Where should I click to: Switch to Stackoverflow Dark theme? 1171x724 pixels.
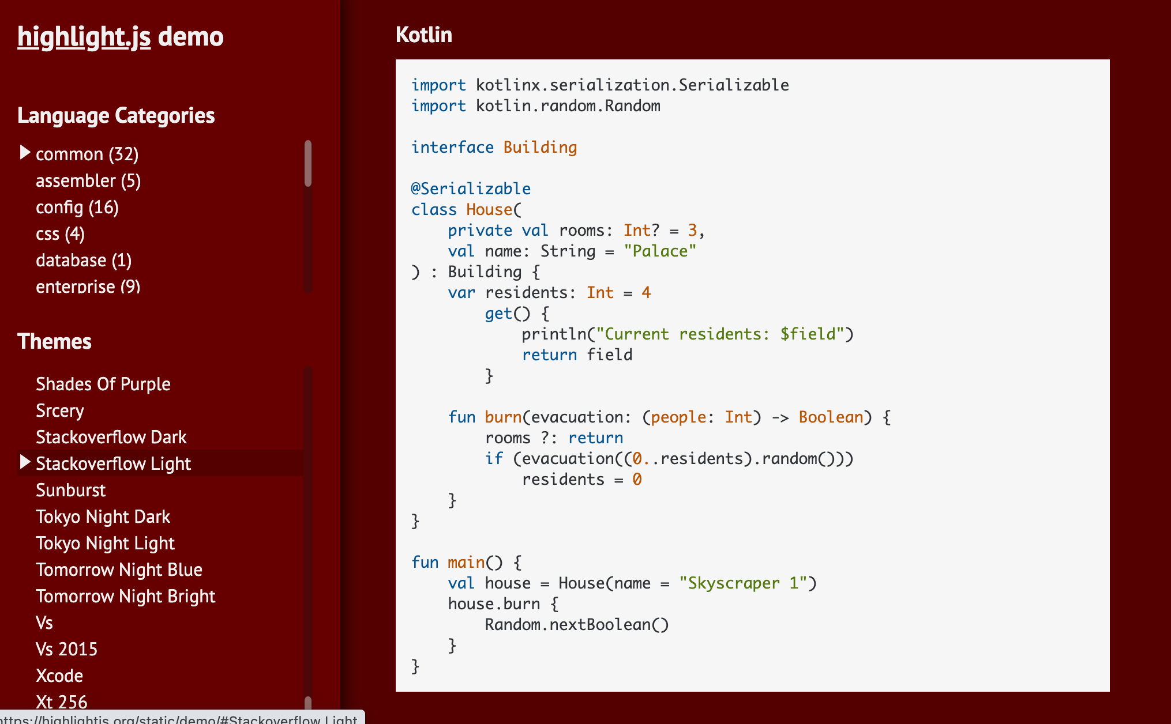111,437
